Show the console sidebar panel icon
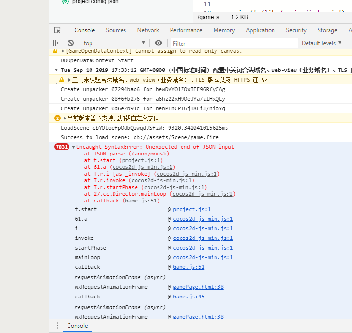The image size is (352, 333). click(x=57, y=43)
